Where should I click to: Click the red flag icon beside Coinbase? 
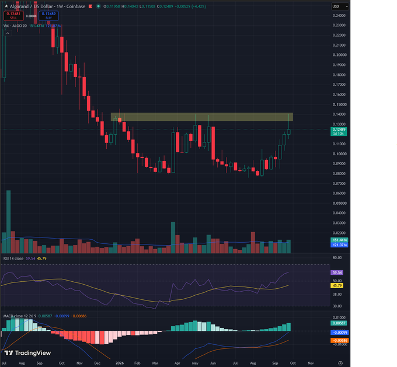point(90,6)
